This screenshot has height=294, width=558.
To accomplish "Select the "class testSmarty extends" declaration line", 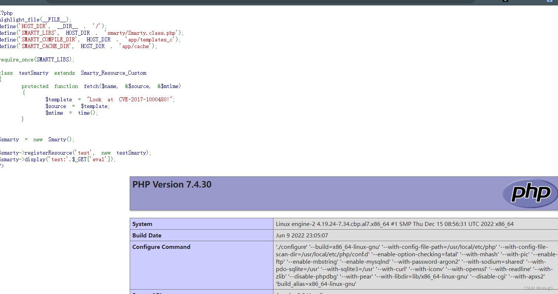I will (x=73, y=73).
